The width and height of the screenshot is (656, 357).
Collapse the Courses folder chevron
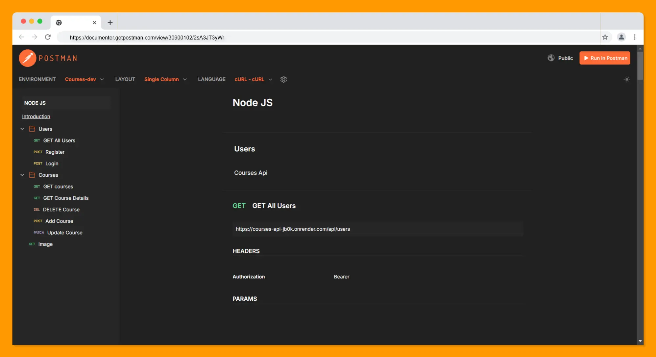[x=22, y=175]
